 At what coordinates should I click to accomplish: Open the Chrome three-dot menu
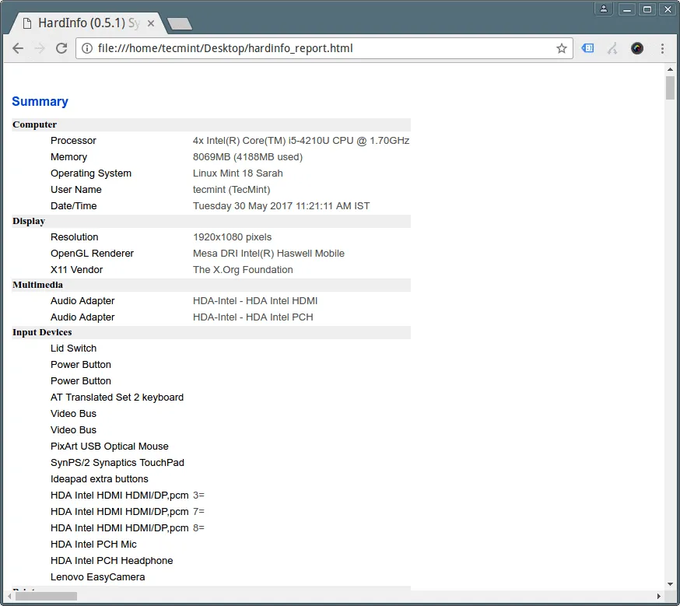coord(662,48)
